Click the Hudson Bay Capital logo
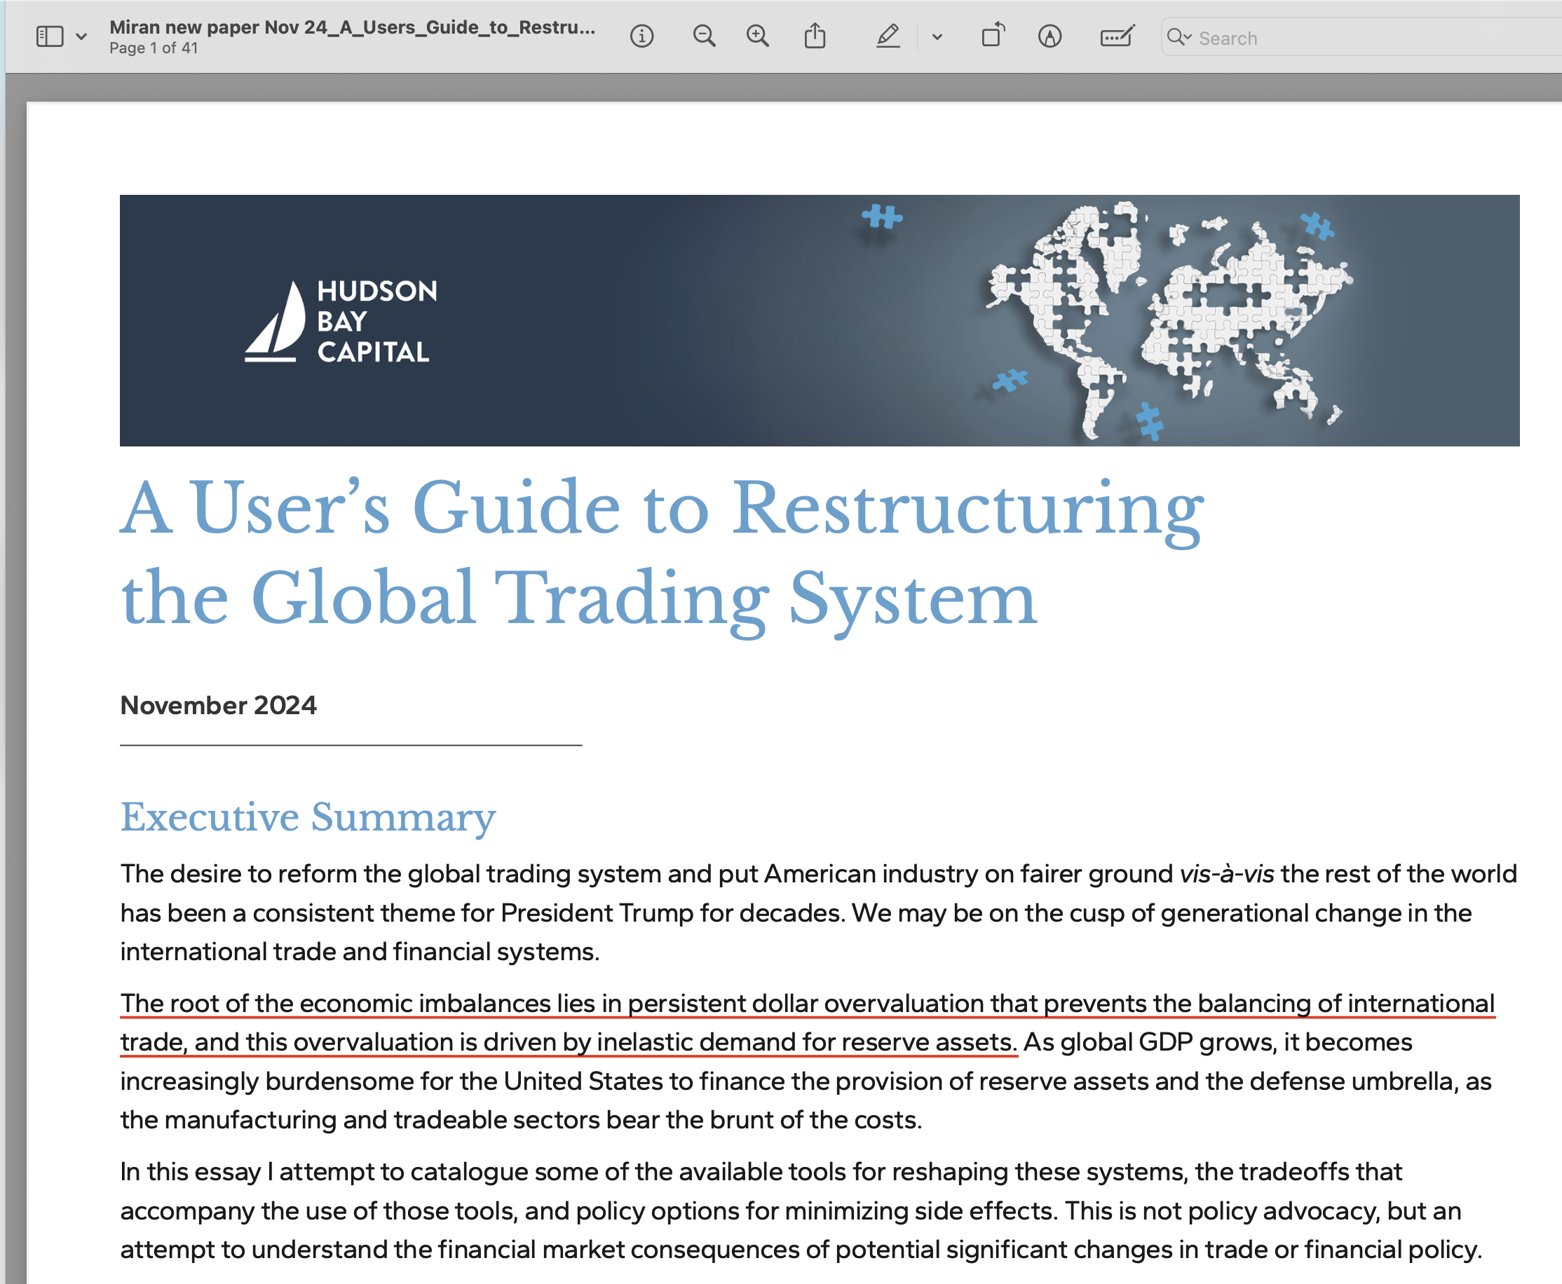This screenshot has height=1284, width=1562. (x=341, y=322)
